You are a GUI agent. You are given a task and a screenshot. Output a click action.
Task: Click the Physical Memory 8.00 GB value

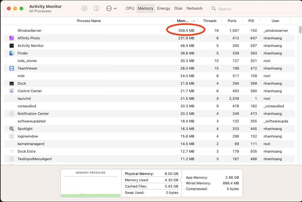tap(171, 174)
